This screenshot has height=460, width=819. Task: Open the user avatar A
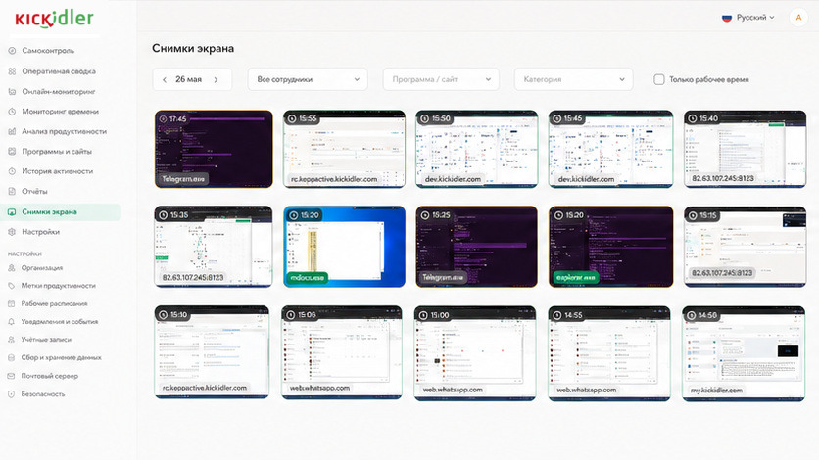tap(798, 18)
